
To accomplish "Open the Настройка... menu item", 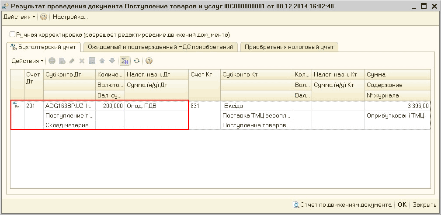I will (x=70, y=17).
